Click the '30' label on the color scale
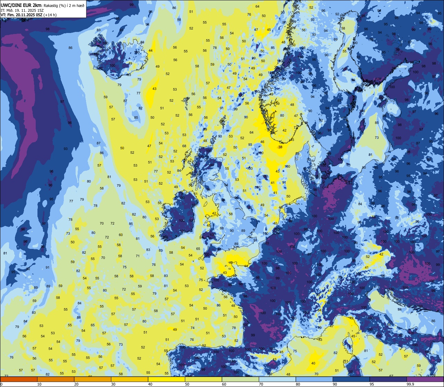444x387 pixels. [x=113, y=384]
